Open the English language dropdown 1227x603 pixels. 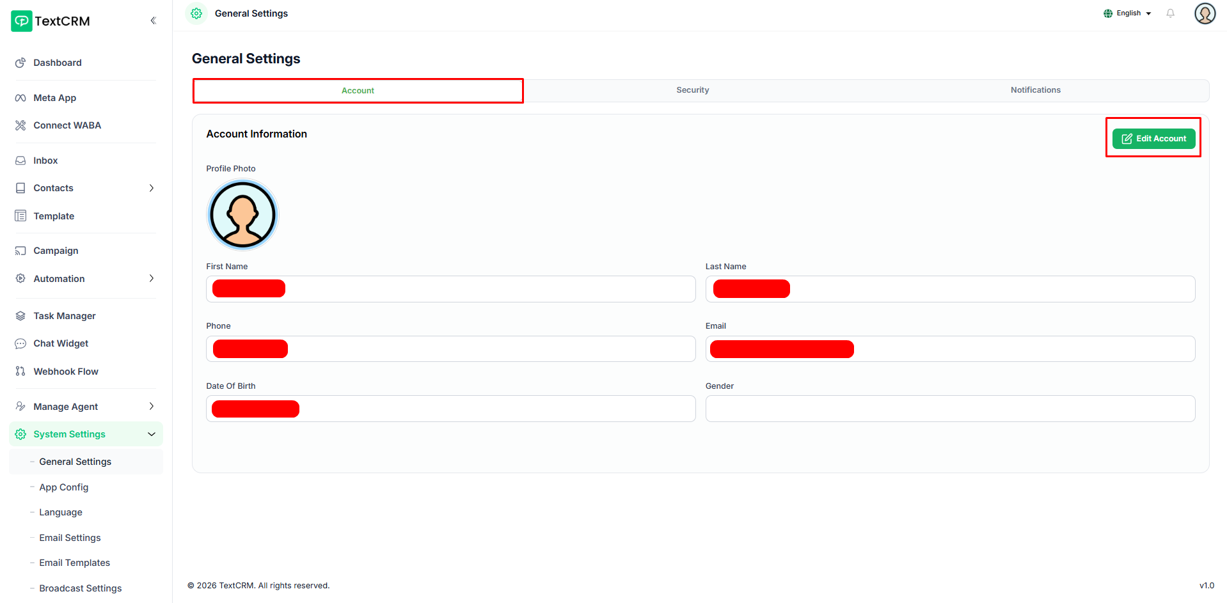click(x=1128, y=13)
